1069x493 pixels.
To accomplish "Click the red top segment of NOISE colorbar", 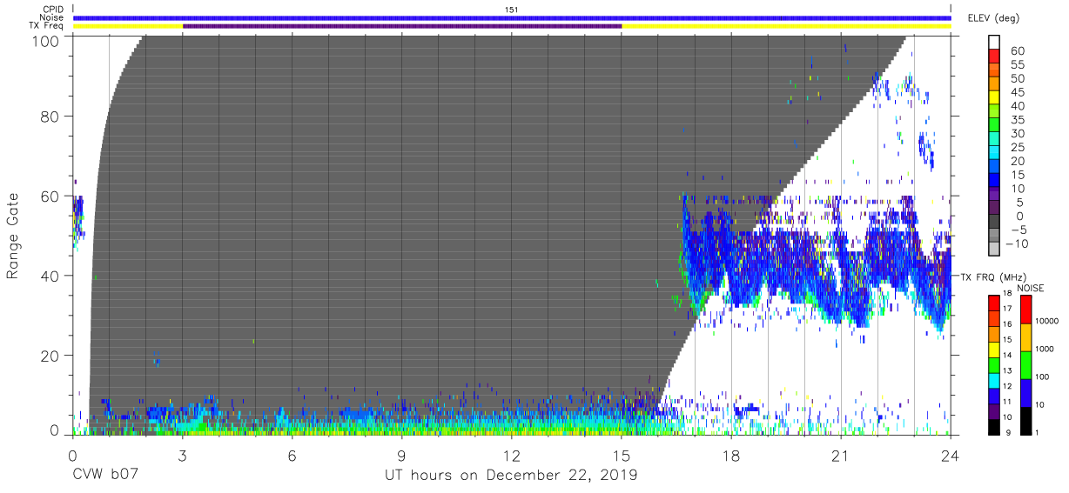I will 1025,309.
